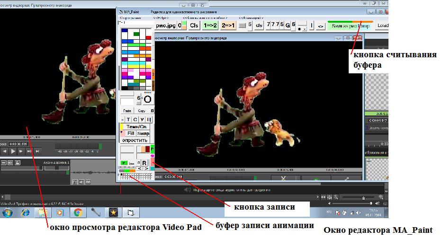
Task: Open the Windows Start menu
Action: click(7, 212)
